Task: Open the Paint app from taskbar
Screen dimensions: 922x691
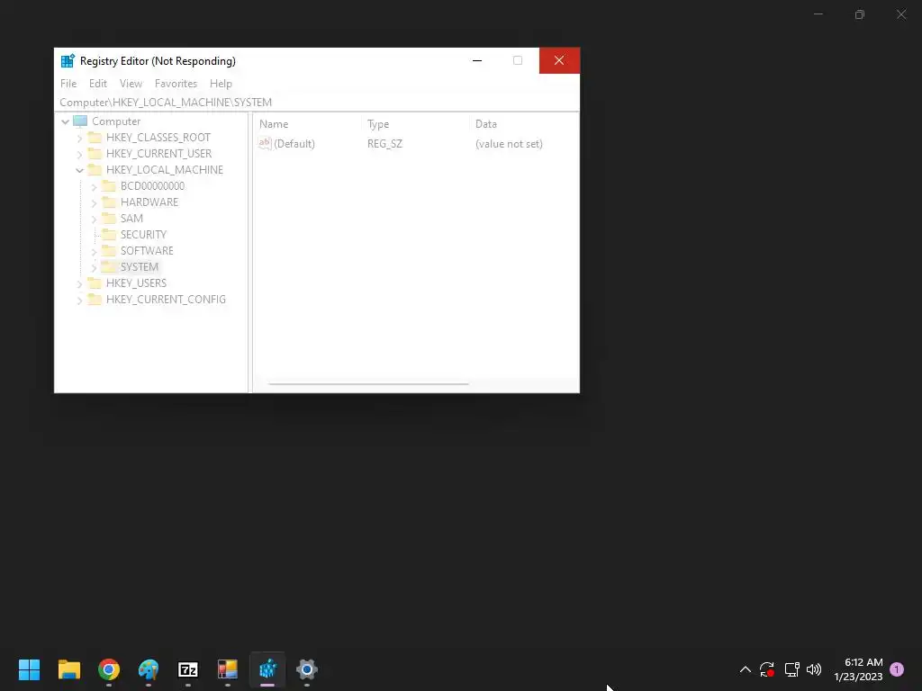Action: click(149, 669)
